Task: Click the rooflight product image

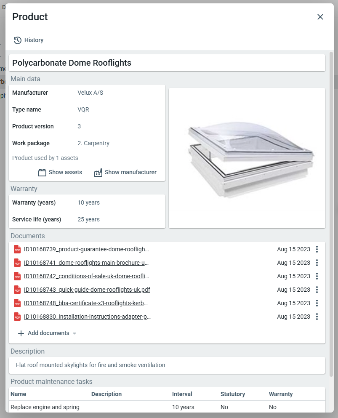Action: 247,158
